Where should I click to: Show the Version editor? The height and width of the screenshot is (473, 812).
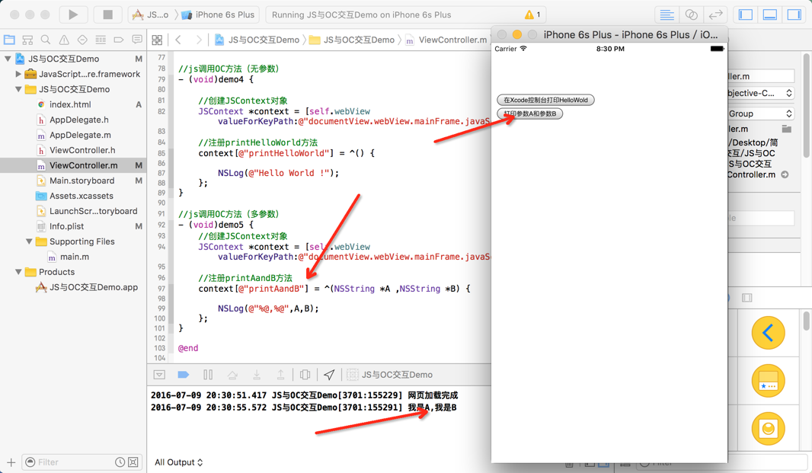tap(715, 14)
